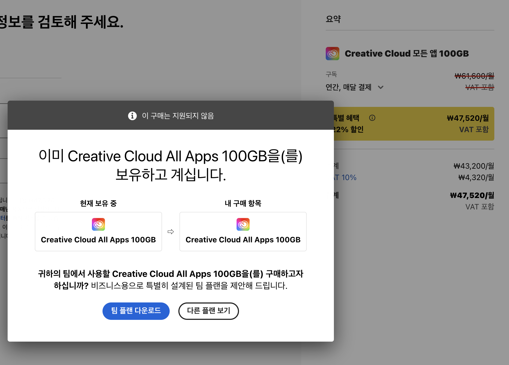Click the '내 구매 항목' label
509x365 pixels.
click(243, 203)
